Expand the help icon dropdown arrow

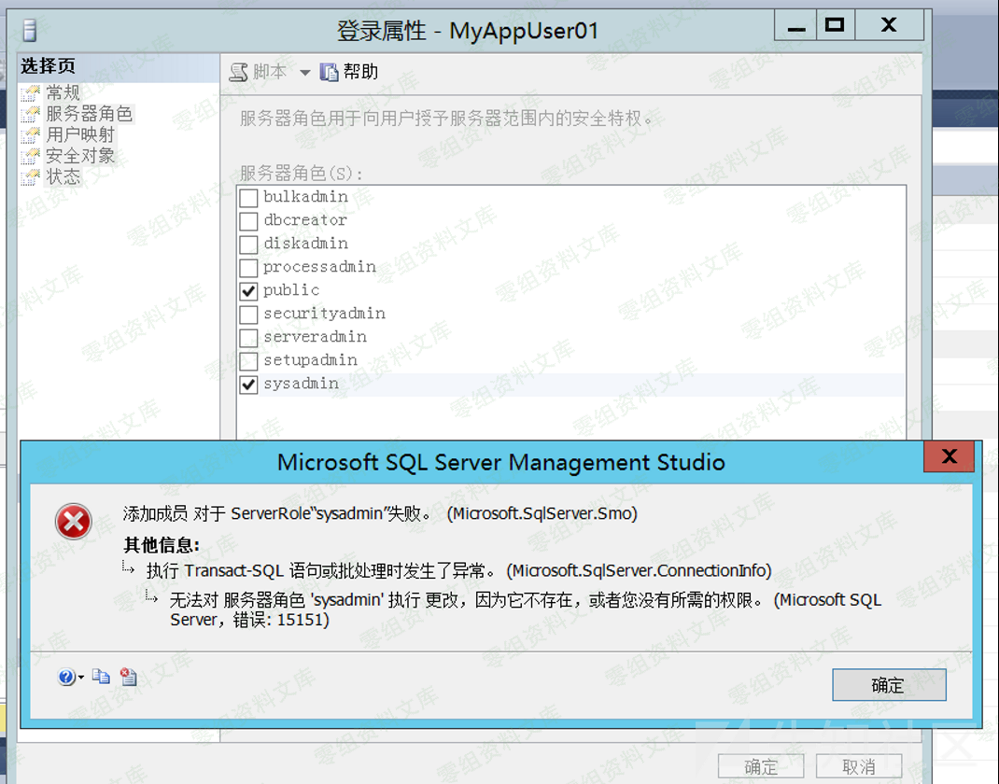tap(81, 678)
